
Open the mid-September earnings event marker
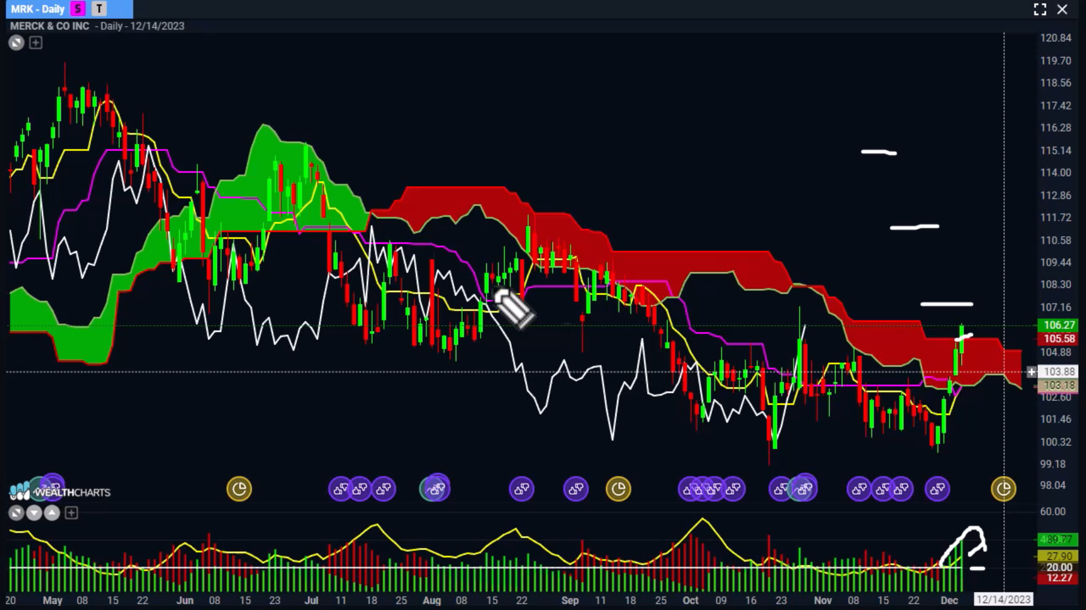tap(618, 489)
